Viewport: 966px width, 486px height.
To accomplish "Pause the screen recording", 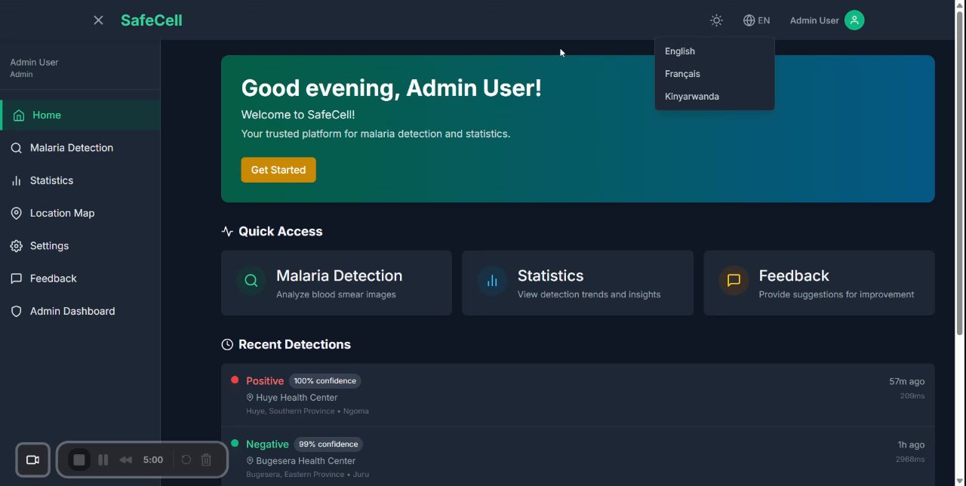I will 103,460.
